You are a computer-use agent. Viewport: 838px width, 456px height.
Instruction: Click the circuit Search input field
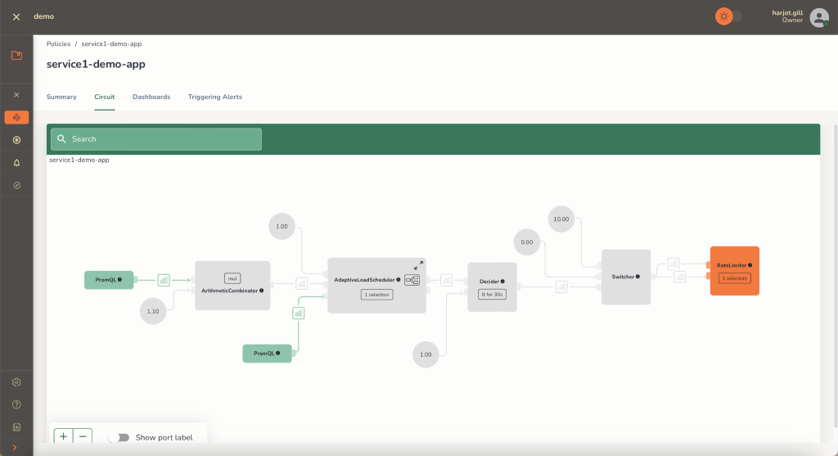click(x=156, y=139)
